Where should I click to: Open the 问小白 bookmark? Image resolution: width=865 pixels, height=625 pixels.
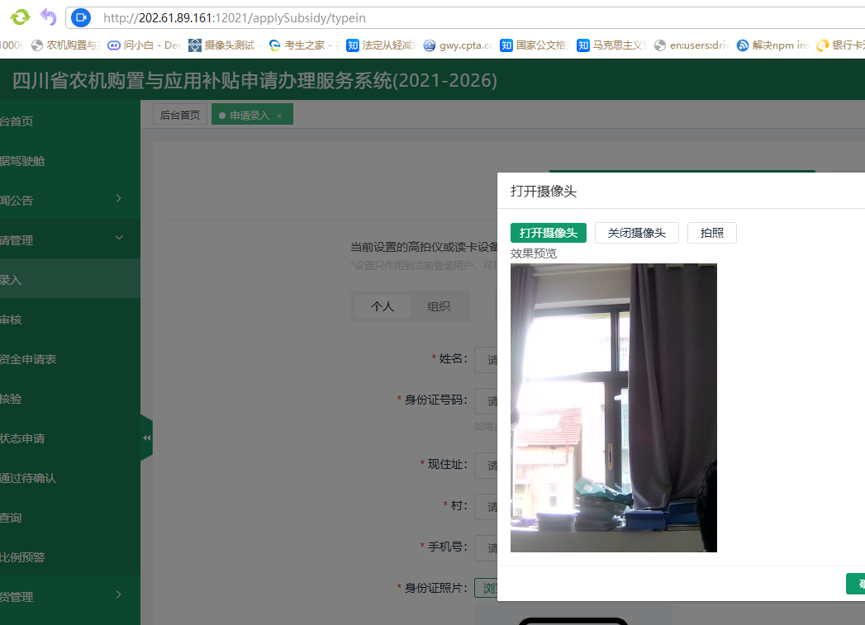click(145, 45)
